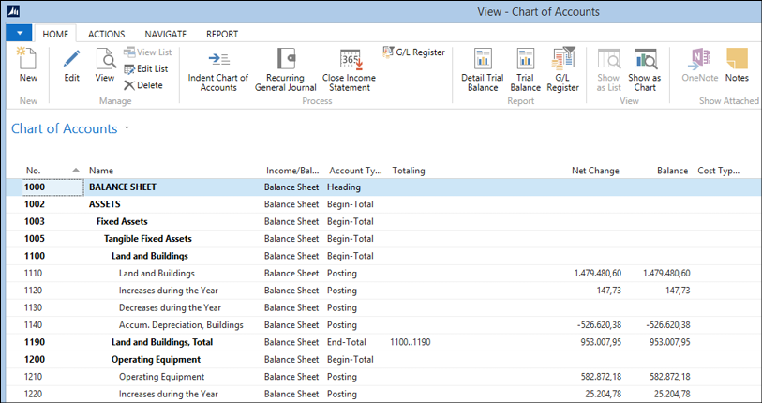The height and width of the screenshot is (403, 762).
Task: Click the Net Change column header
Action: [x=595, y=171]
